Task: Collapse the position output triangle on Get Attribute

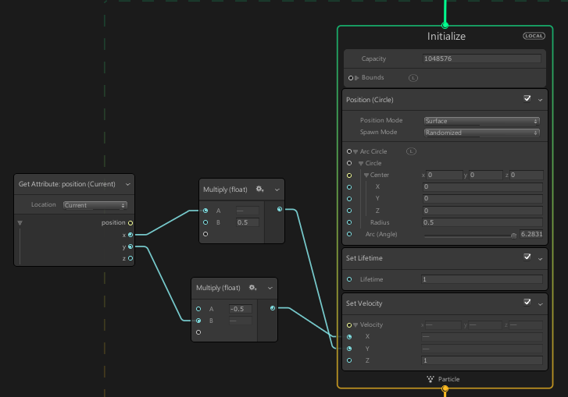Action: [20, 223]
